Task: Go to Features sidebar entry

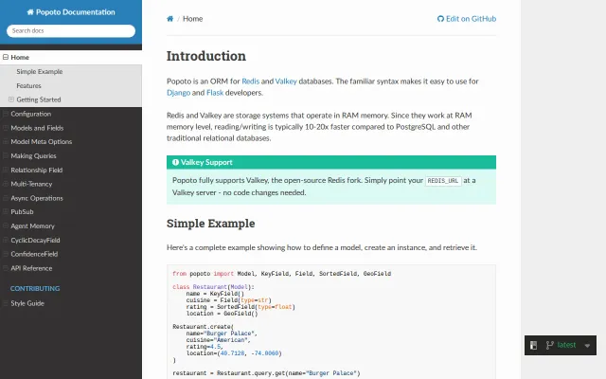Action: pos(28,85)
